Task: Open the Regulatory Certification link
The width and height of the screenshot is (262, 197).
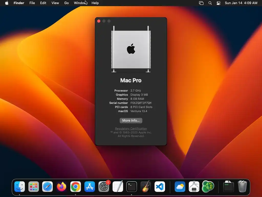Action: pyautogui.click(x=131, y=129)
